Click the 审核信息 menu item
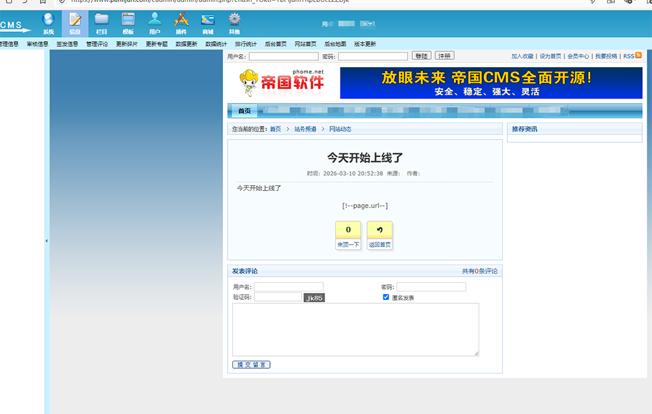 pos(37,44)
